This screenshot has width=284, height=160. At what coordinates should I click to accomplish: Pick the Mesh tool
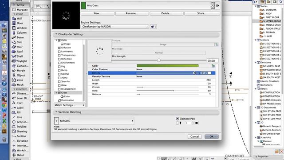click(x=20, y=84)
